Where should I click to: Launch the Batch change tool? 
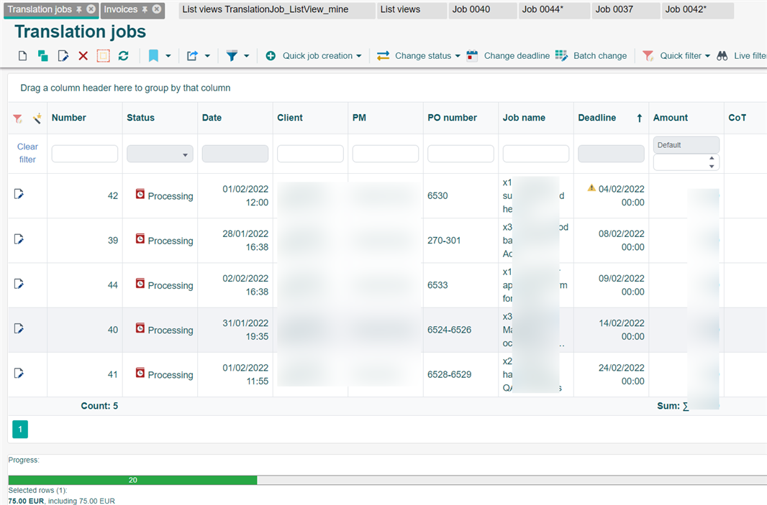(591, 55)
